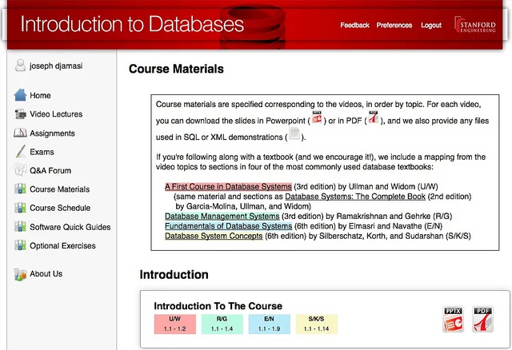Click the Course Materials sidebar icon
Screen dimensions: 512x350
20,189
